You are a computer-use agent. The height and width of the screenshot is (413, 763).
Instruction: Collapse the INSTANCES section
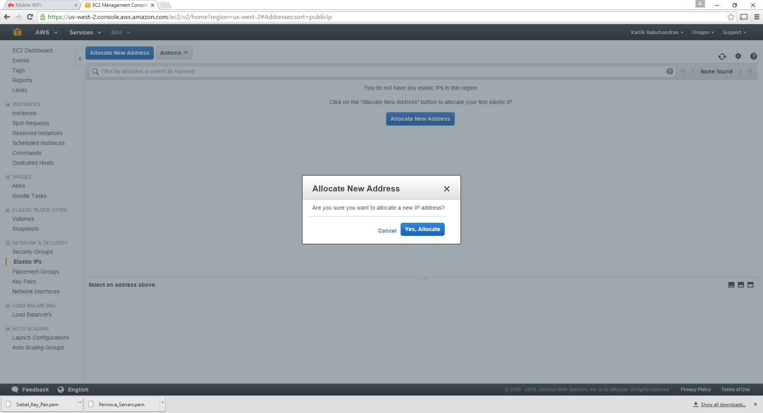[8, 104]
